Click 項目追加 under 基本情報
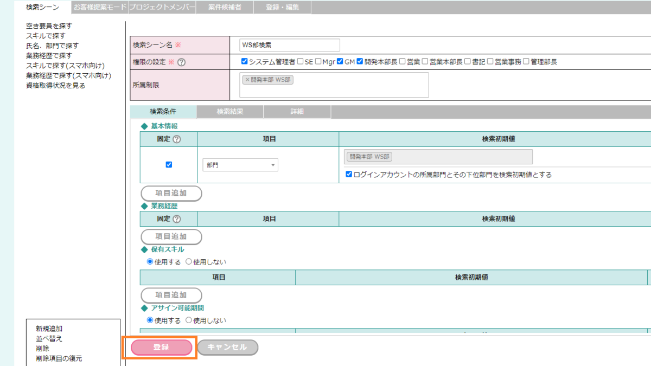651x366 pixels. point(171,194)
